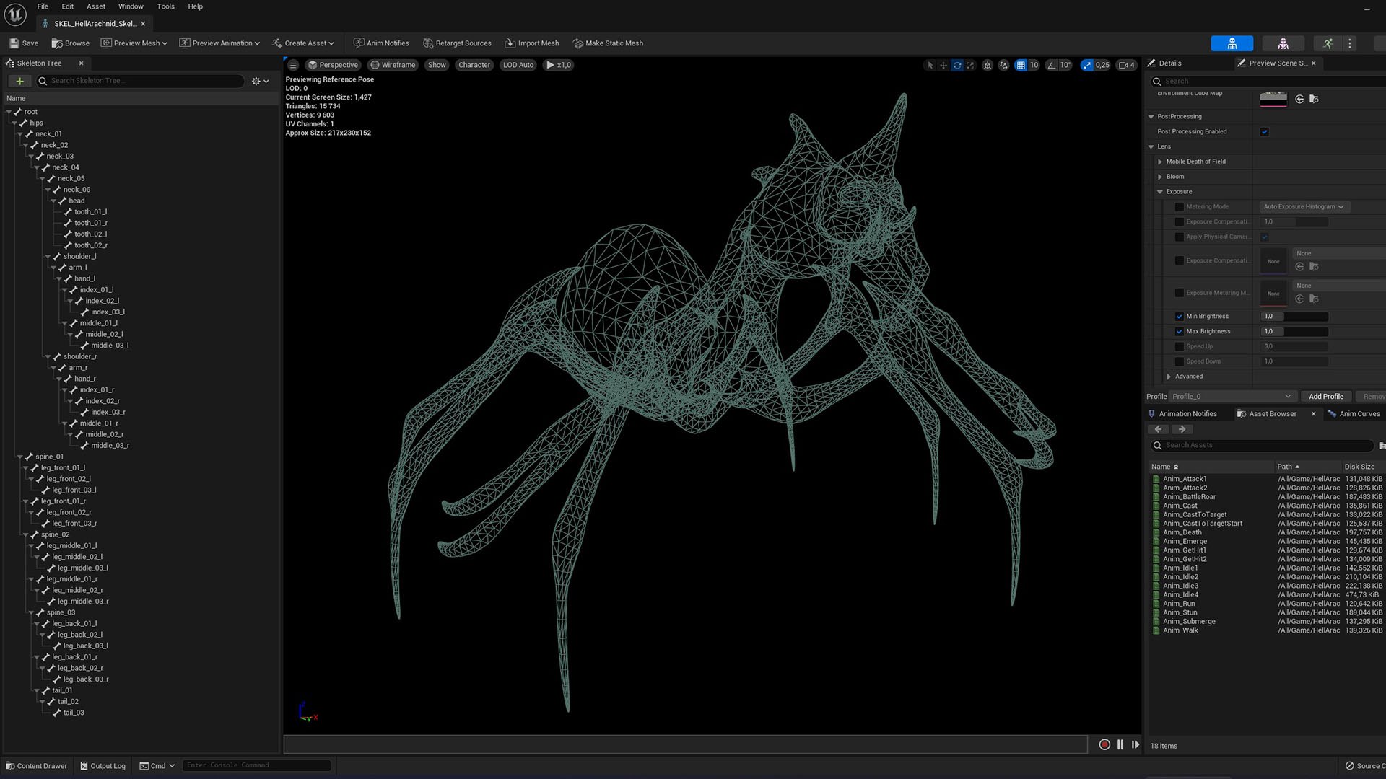Screen dimensions: 1386x779
Task: Toggle scale snapping on or off
Action: coord(1087,65)
